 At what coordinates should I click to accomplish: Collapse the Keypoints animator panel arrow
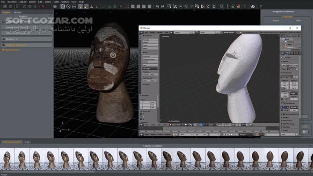[310, 12]
